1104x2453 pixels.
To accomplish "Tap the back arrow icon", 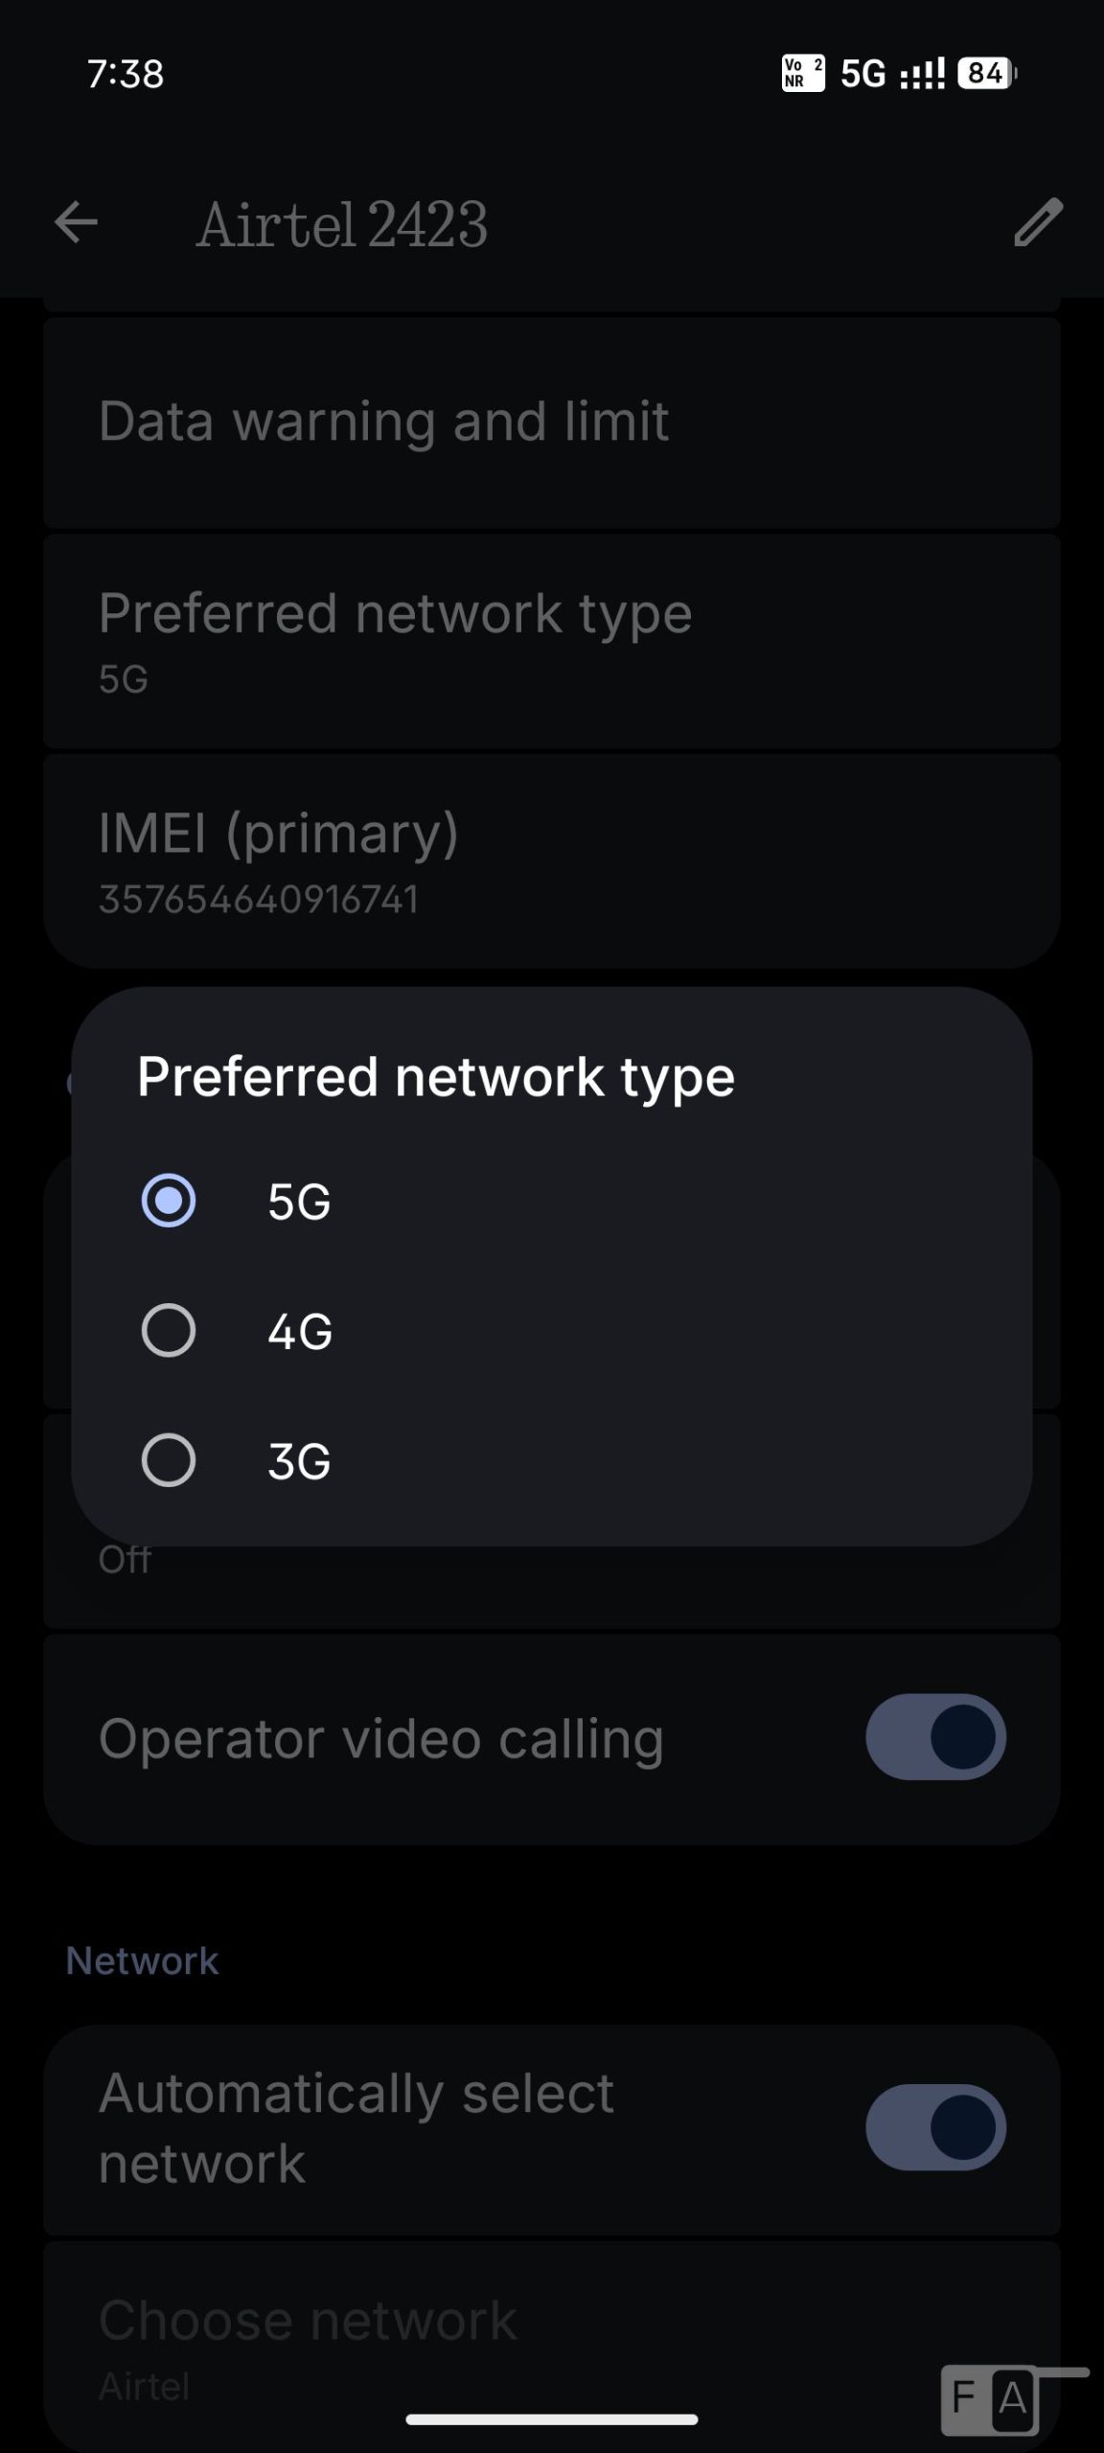I will (76, 224).
